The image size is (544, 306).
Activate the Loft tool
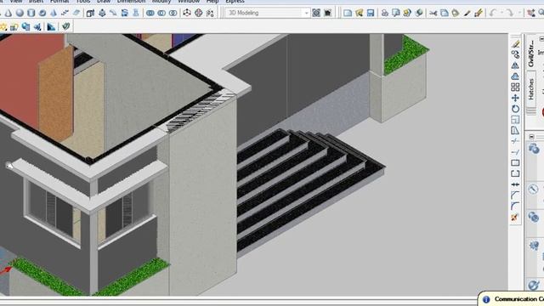pyautogui.click(x=136, y=14)
